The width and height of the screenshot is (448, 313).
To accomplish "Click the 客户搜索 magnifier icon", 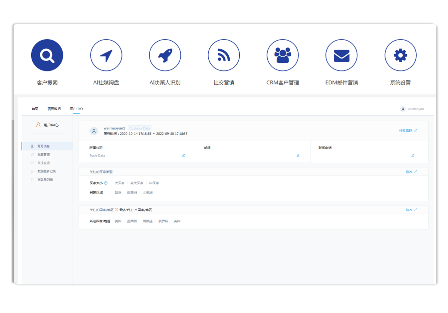I will (47, 55).
